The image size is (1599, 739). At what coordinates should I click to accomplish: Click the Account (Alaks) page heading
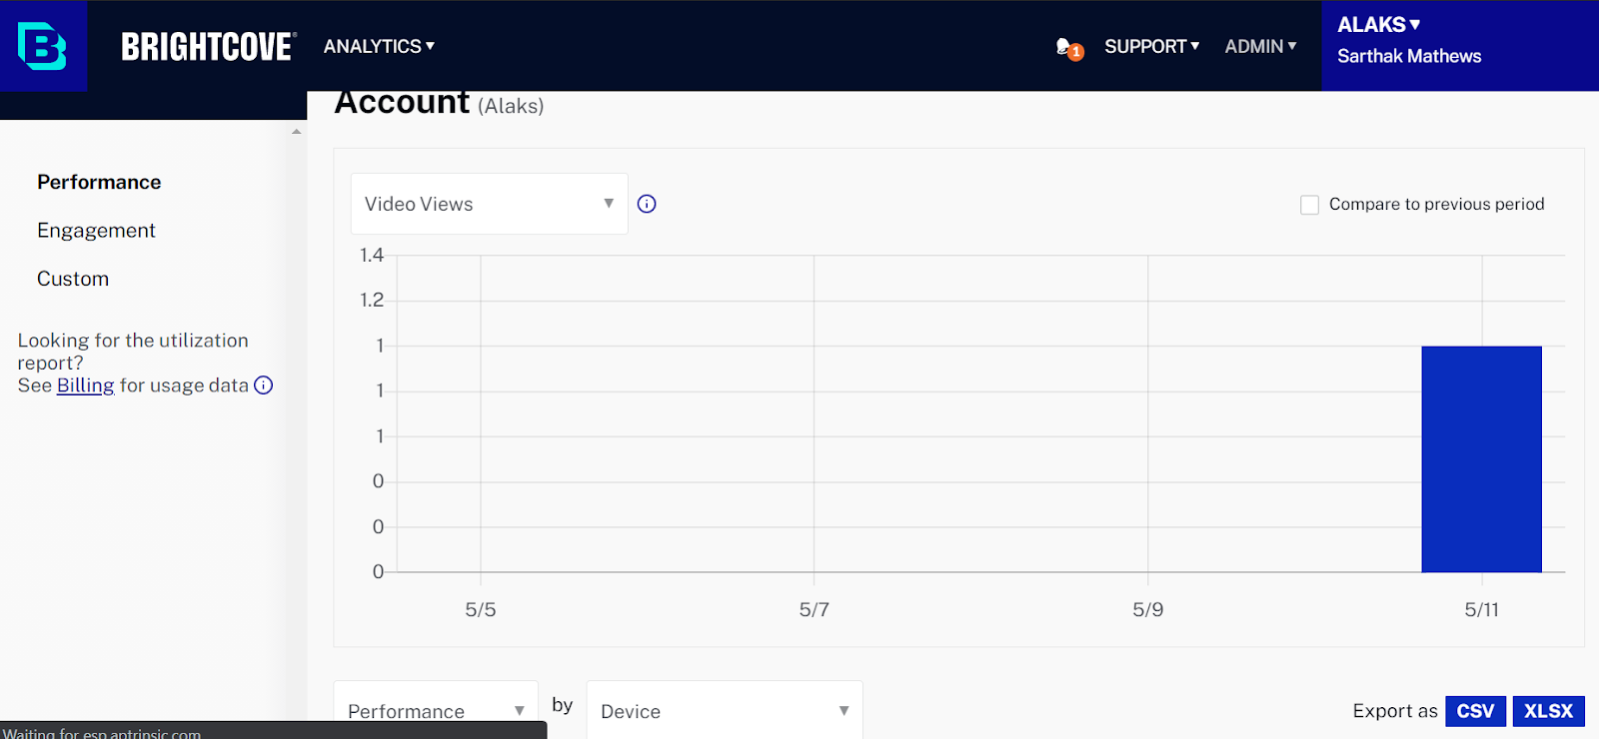coord(439,103)
